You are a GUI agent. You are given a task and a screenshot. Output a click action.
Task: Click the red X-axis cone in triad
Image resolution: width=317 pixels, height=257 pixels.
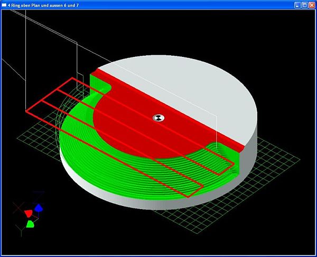coord(29,213)
